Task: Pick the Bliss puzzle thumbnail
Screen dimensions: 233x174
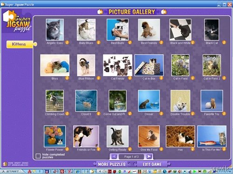Action: tap(55, 65)
